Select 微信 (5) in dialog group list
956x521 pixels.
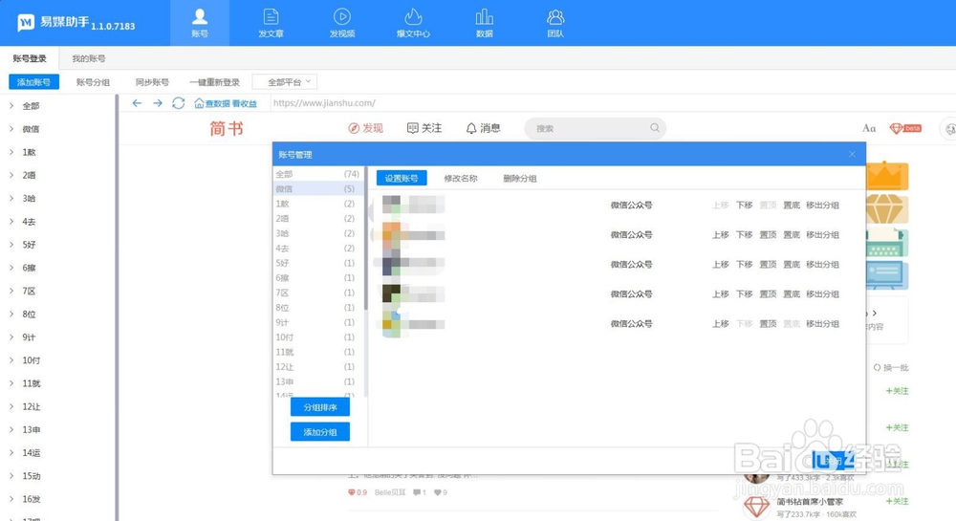317,189
